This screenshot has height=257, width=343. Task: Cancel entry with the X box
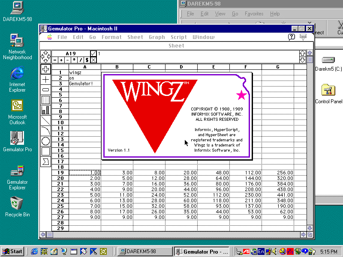click(93, 60)
